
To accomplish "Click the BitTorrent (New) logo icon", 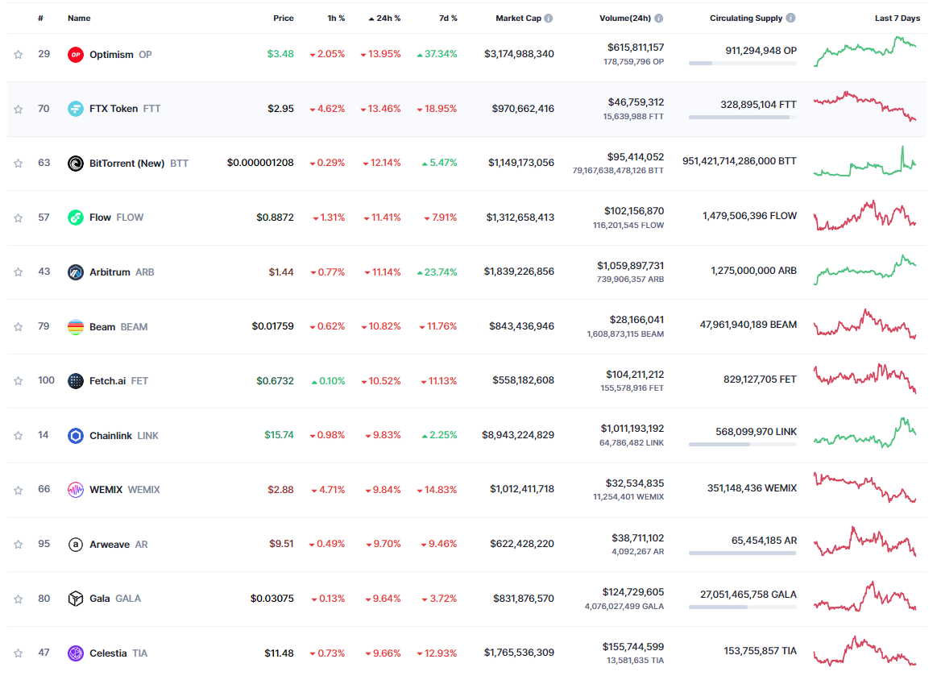I will [75, 163].
